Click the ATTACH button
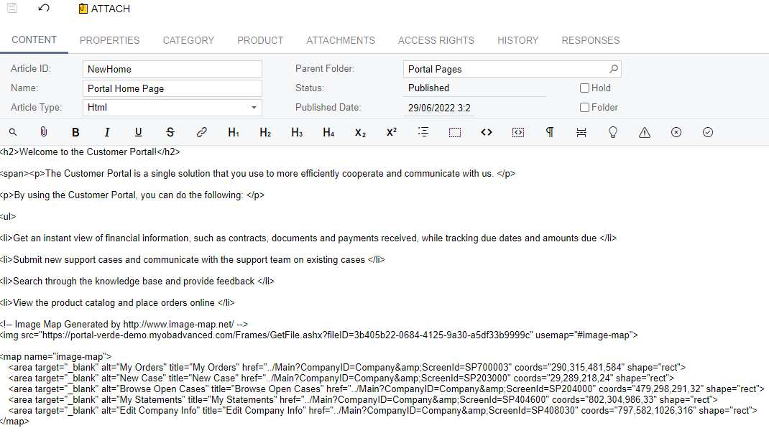 click(105, 9)
